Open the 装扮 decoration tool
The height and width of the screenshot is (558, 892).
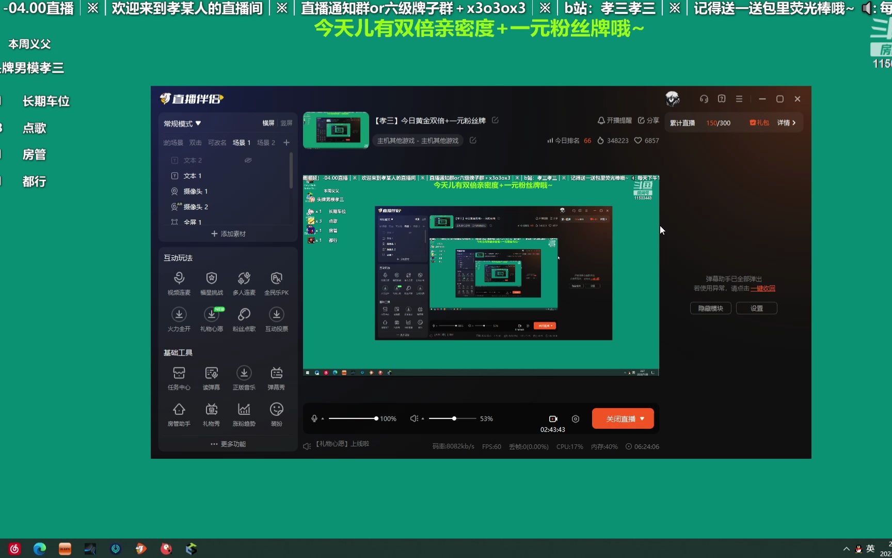277,414
